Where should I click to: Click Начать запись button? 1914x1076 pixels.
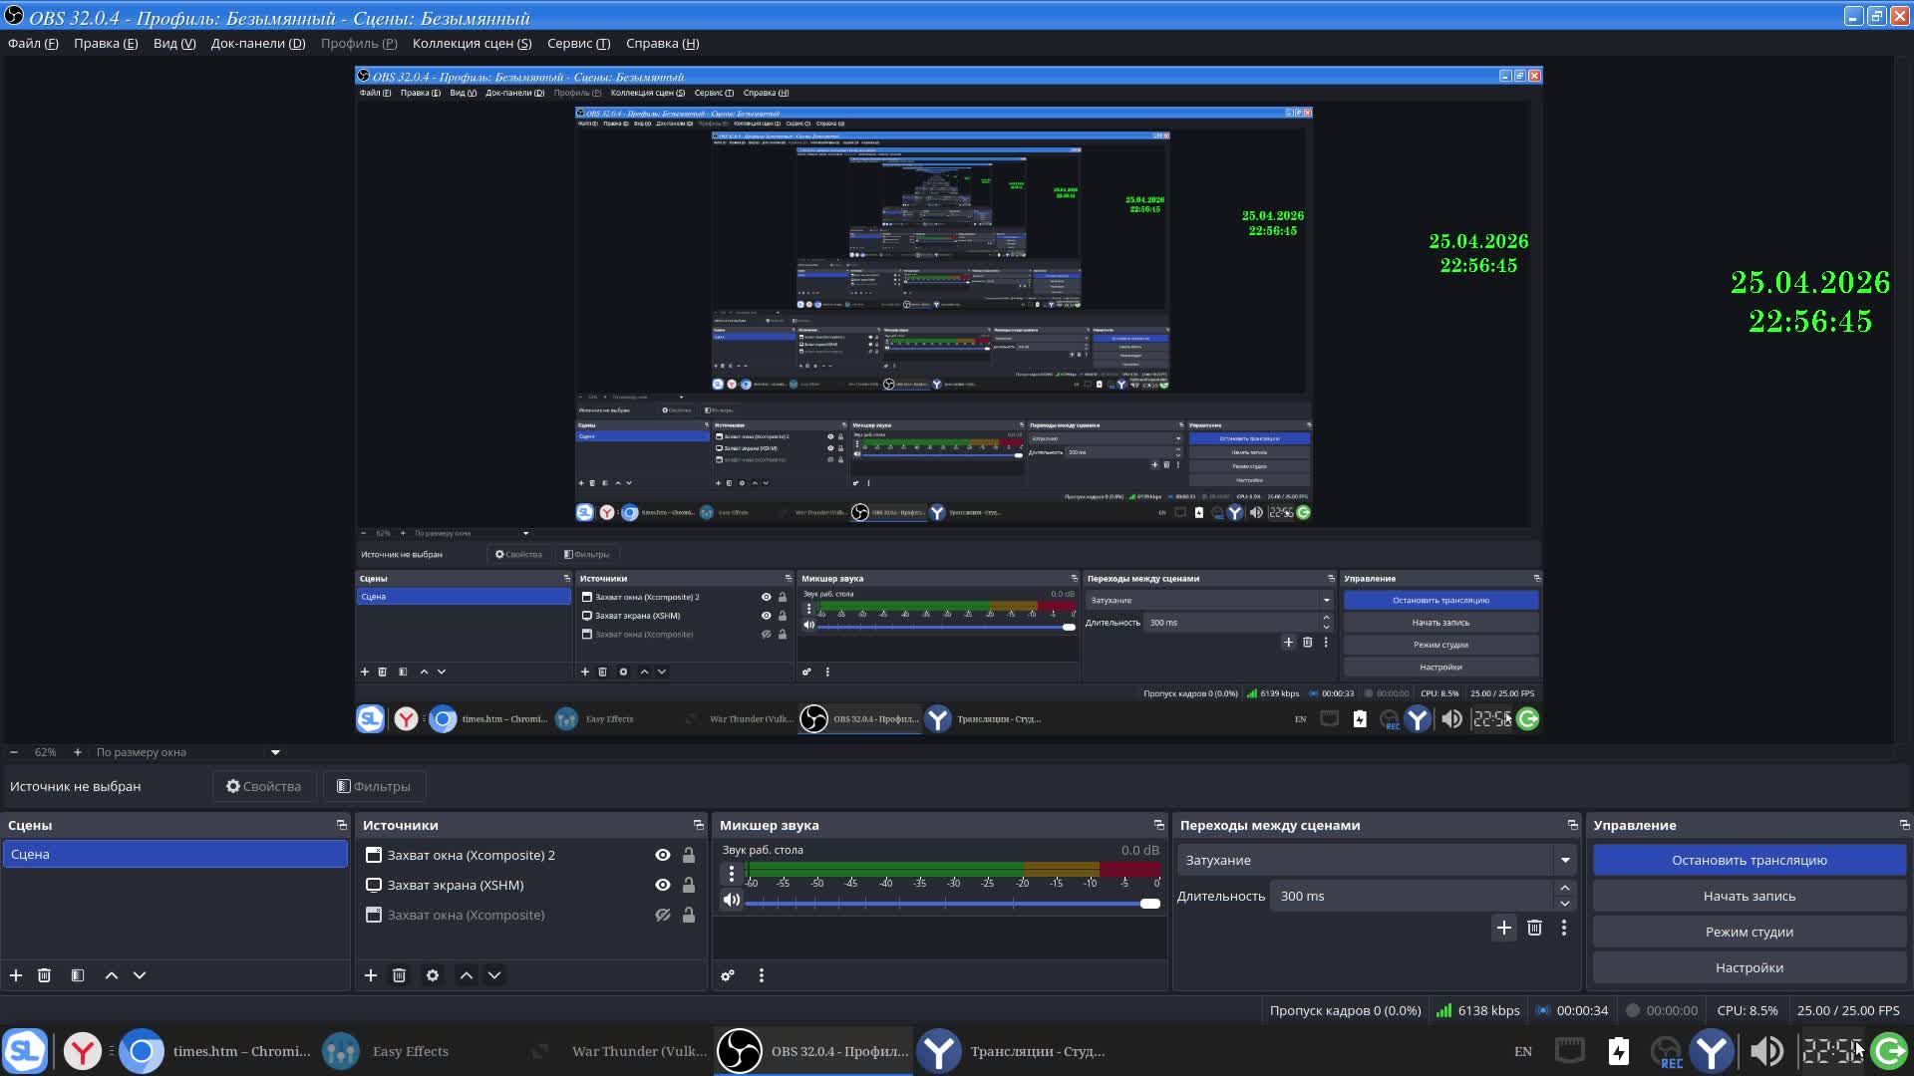tap(1749, 896)
